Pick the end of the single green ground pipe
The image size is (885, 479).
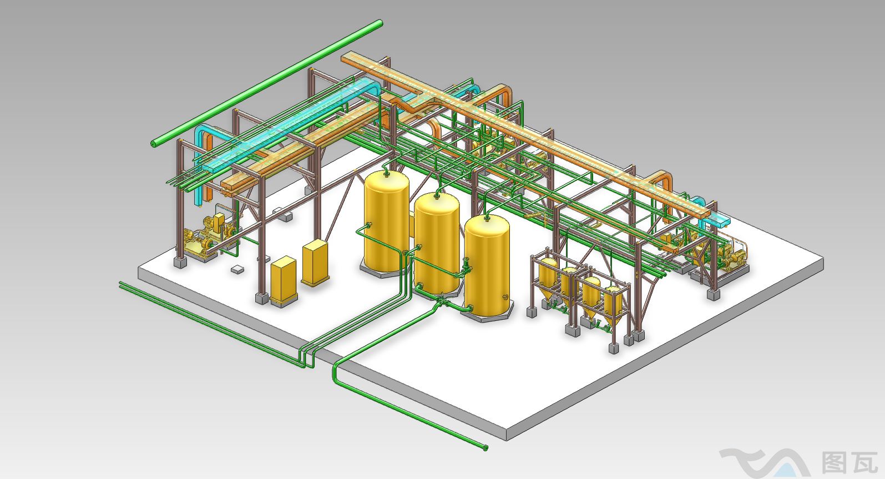click(484, 447)
